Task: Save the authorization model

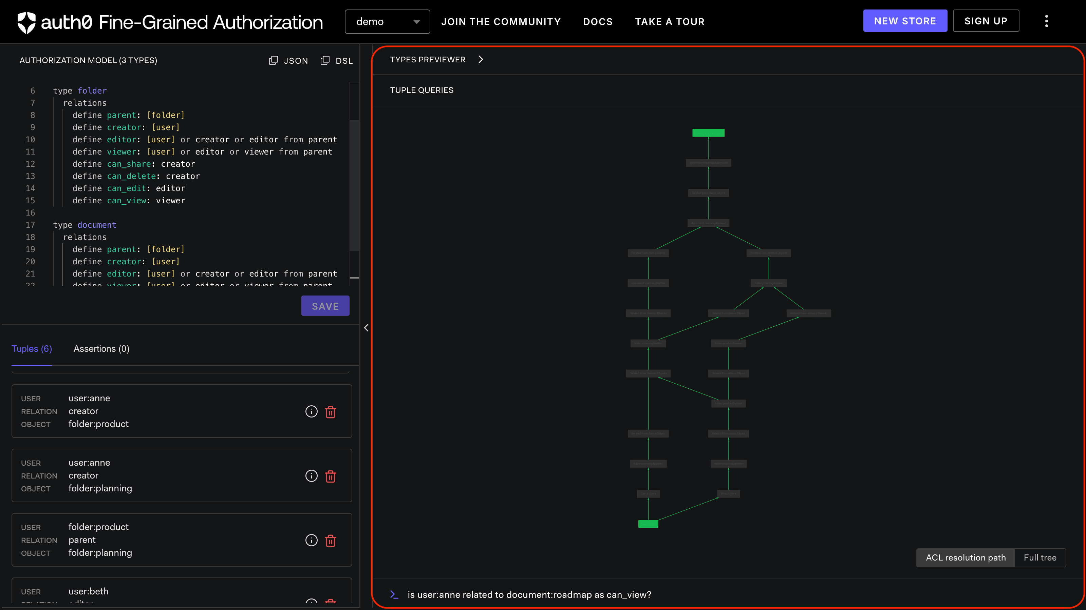Action: point(325,306)
